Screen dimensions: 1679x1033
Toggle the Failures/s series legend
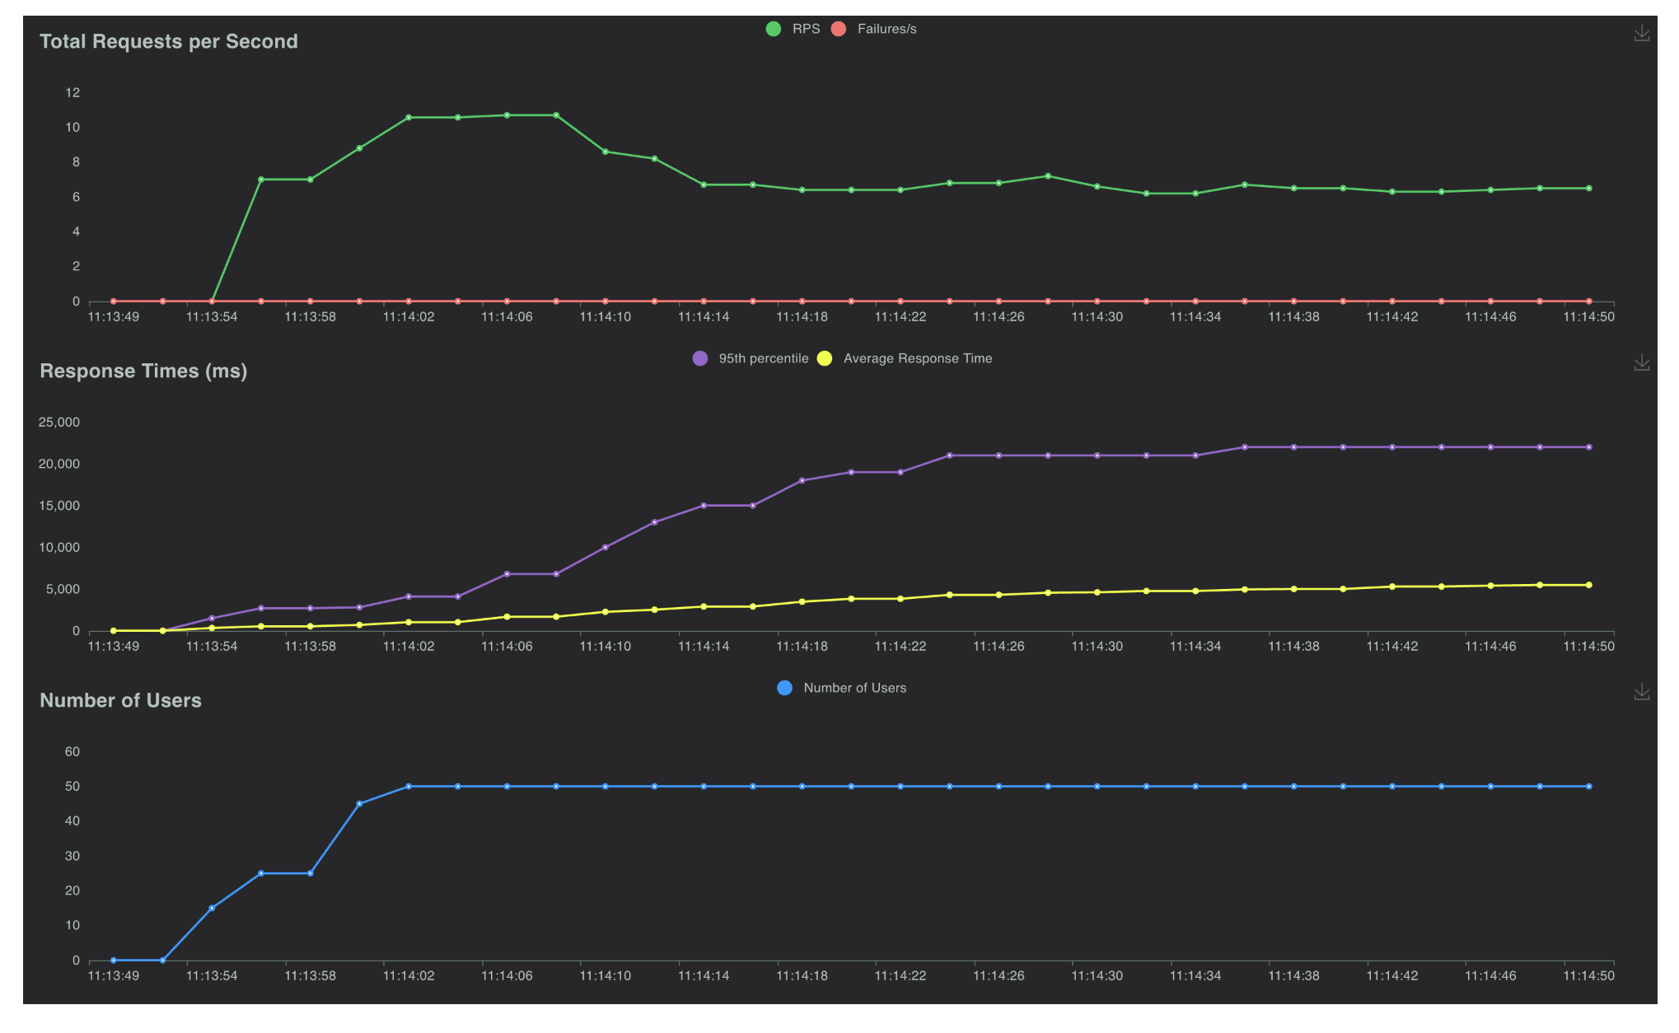coord(873,29)
